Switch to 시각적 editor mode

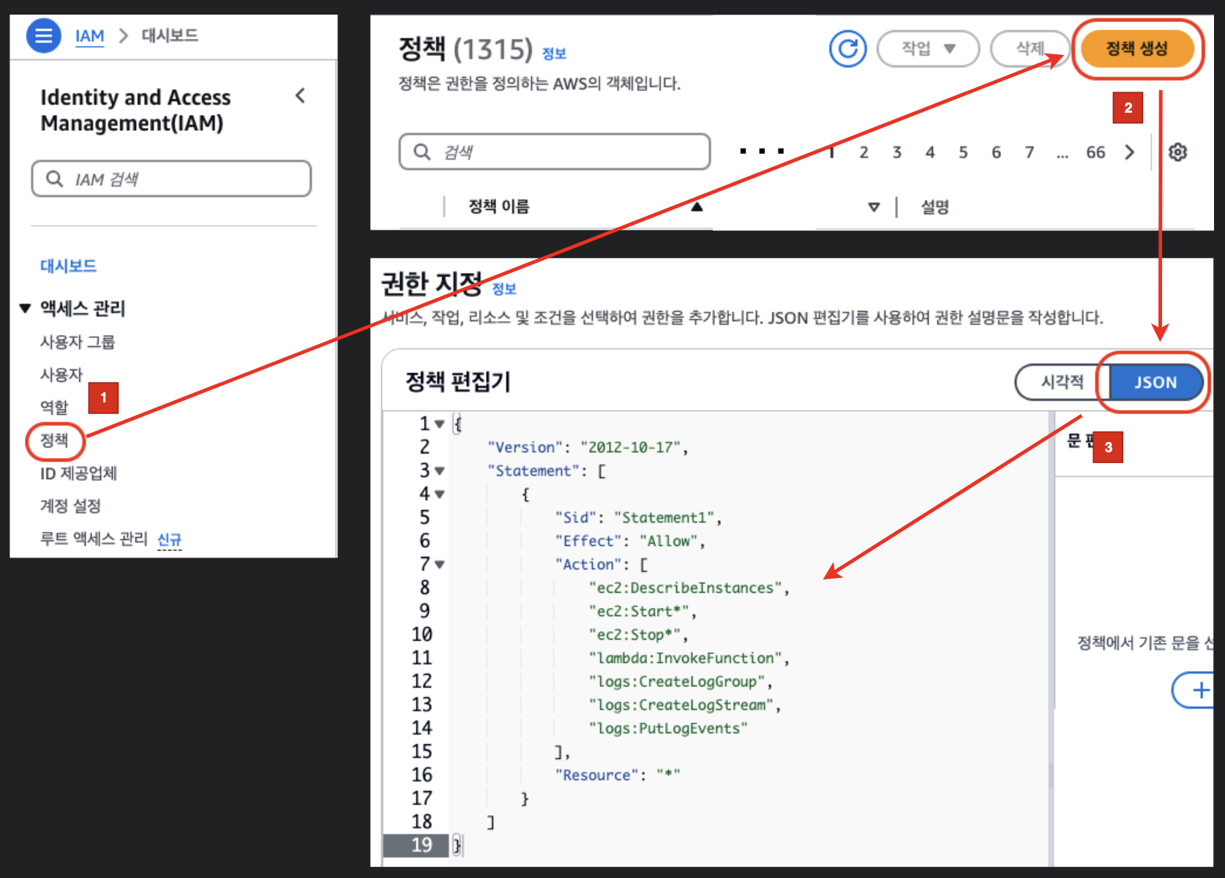click(x=1062, y=382)
